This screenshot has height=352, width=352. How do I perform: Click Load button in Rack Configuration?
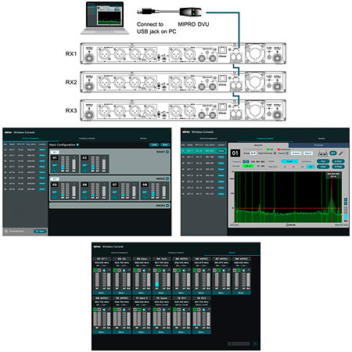(x=154, y=145)
